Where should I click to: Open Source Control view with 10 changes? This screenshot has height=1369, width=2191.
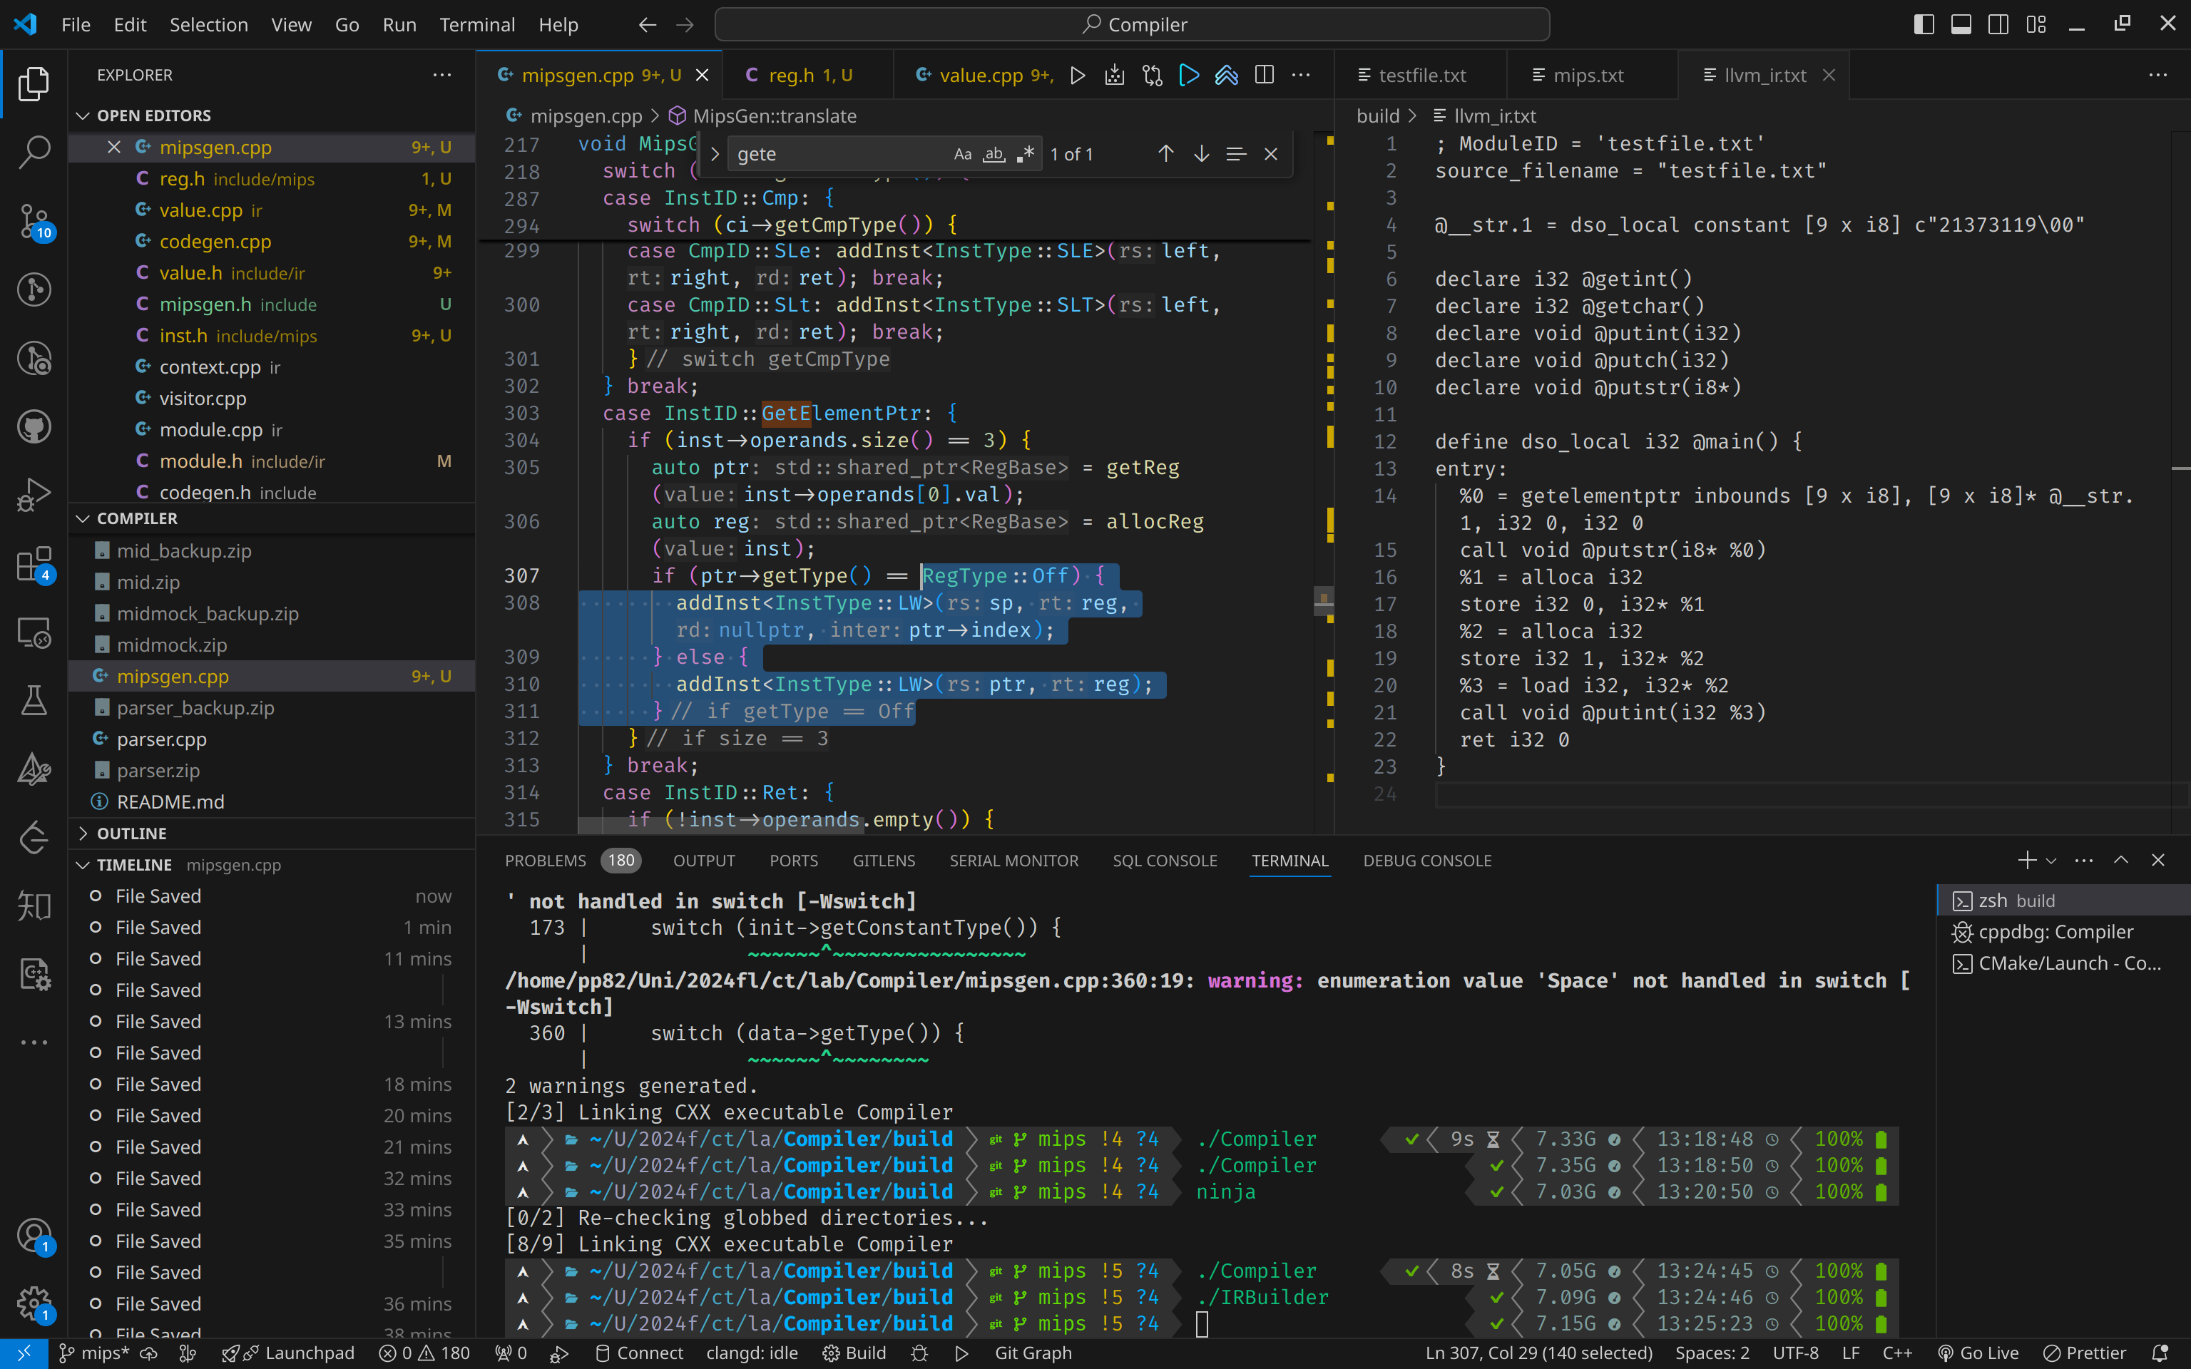tap(34, 221)
